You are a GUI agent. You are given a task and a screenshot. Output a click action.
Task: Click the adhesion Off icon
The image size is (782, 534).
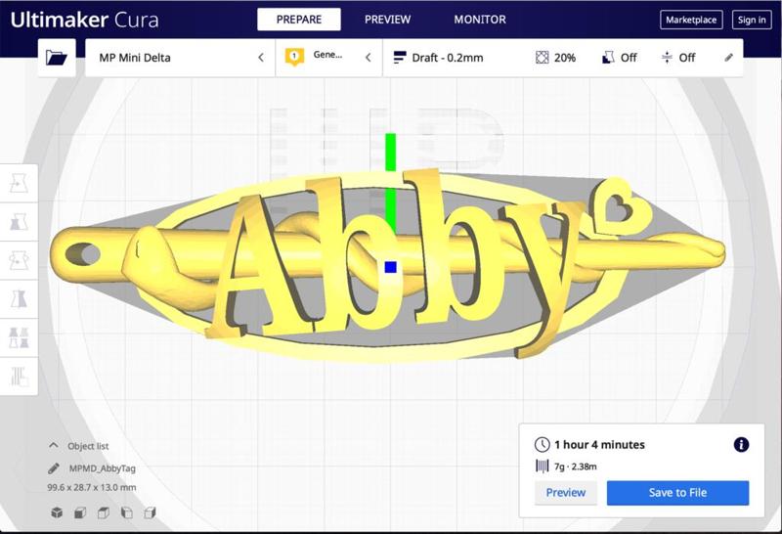coord(667,58)
